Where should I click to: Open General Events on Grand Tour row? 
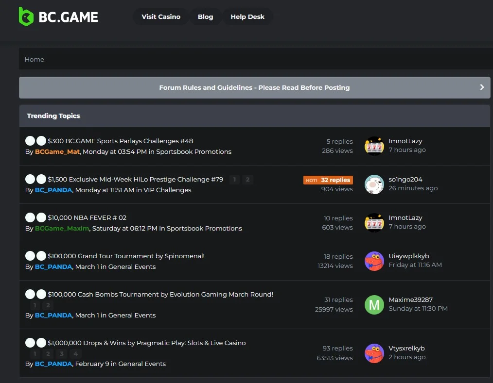[x=132, y=266]
